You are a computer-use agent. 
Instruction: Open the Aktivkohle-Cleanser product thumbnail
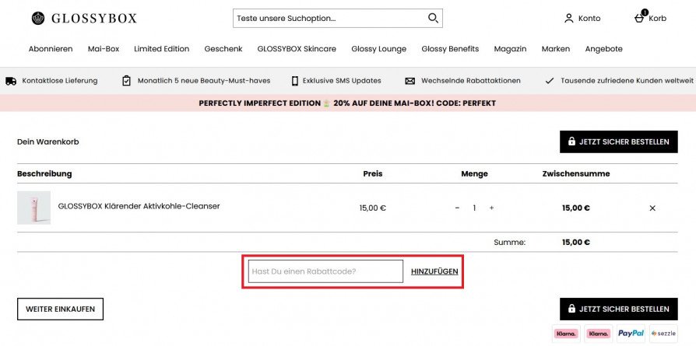click(x=33, y=208)
